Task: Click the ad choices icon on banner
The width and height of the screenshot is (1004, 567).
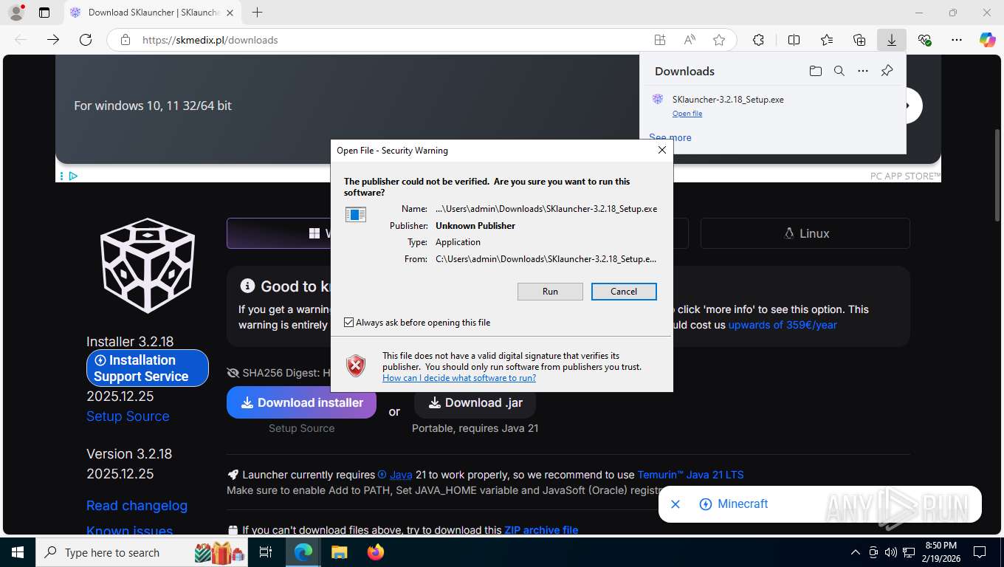Action: [x=73, y=176]
